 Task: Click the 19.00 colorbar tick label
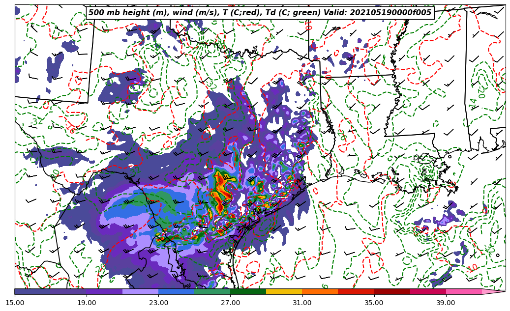87,303
